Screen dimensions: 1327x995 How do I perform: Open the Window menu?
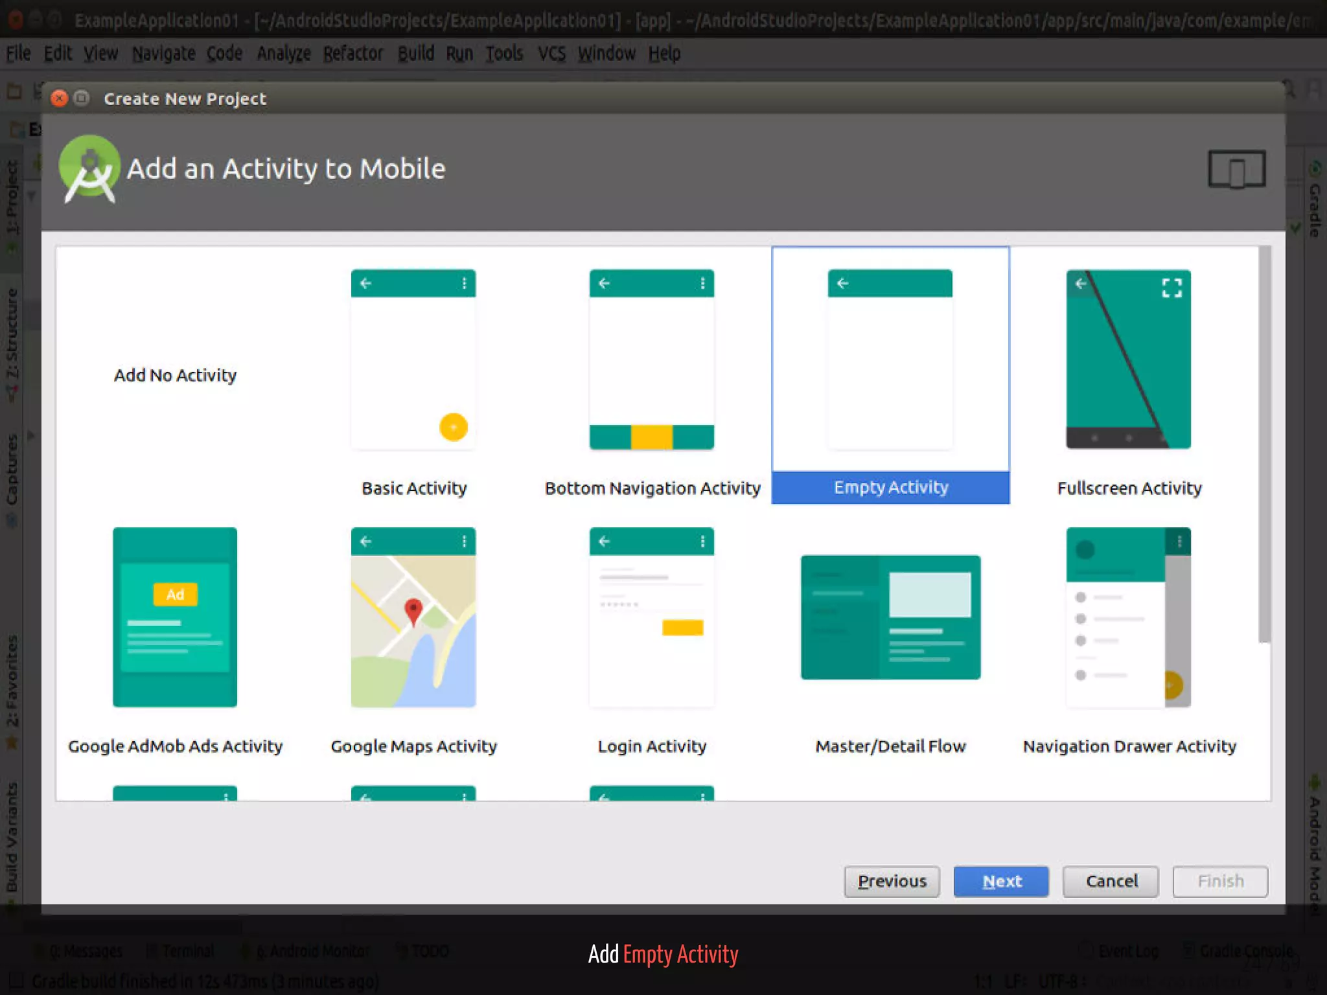[606, 53]
